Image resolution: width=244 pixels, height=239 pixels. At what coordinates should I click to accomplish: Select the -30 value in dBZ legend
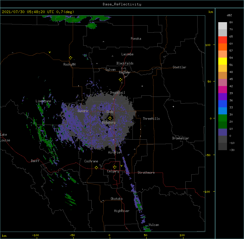click(x=232, y=150)
